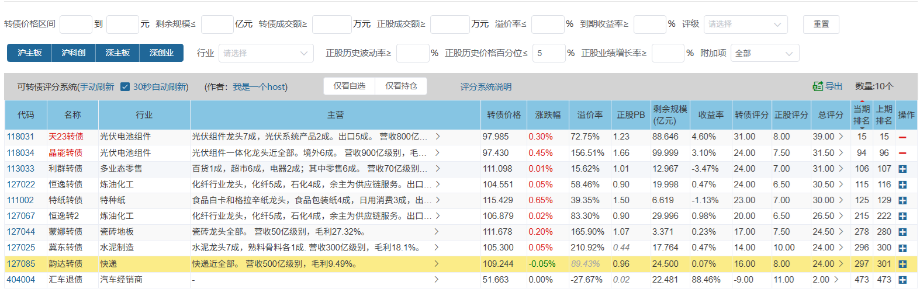Viewport: 920px width, 296px height.
Task: Add 利群转债 using the blue plus icon
Action: (902, 169)
